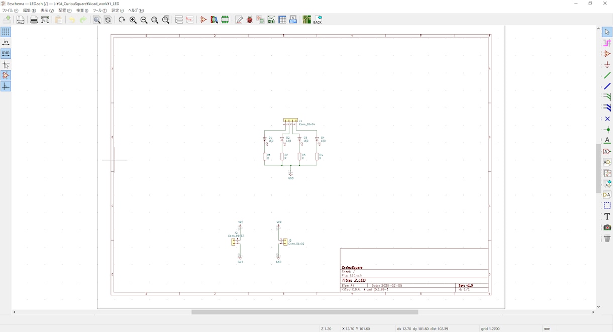
Task: Open the find tool
Action: (x=97, y=20)
